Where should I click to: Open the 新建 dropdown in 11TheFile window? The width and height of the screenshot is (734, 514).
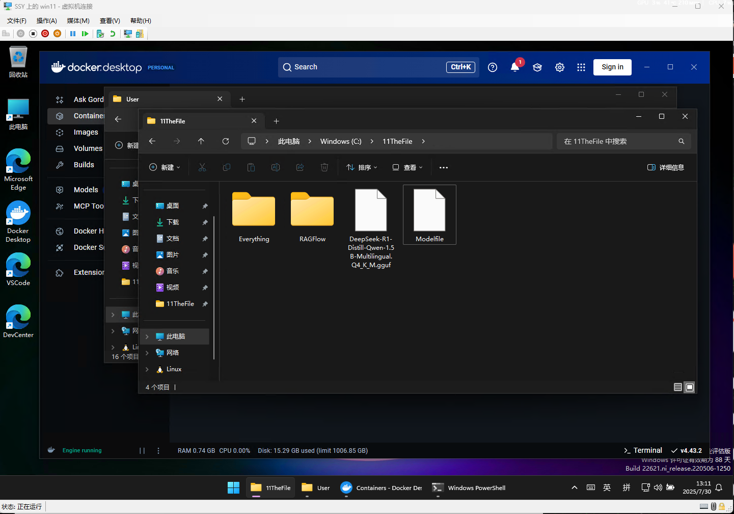165,167
